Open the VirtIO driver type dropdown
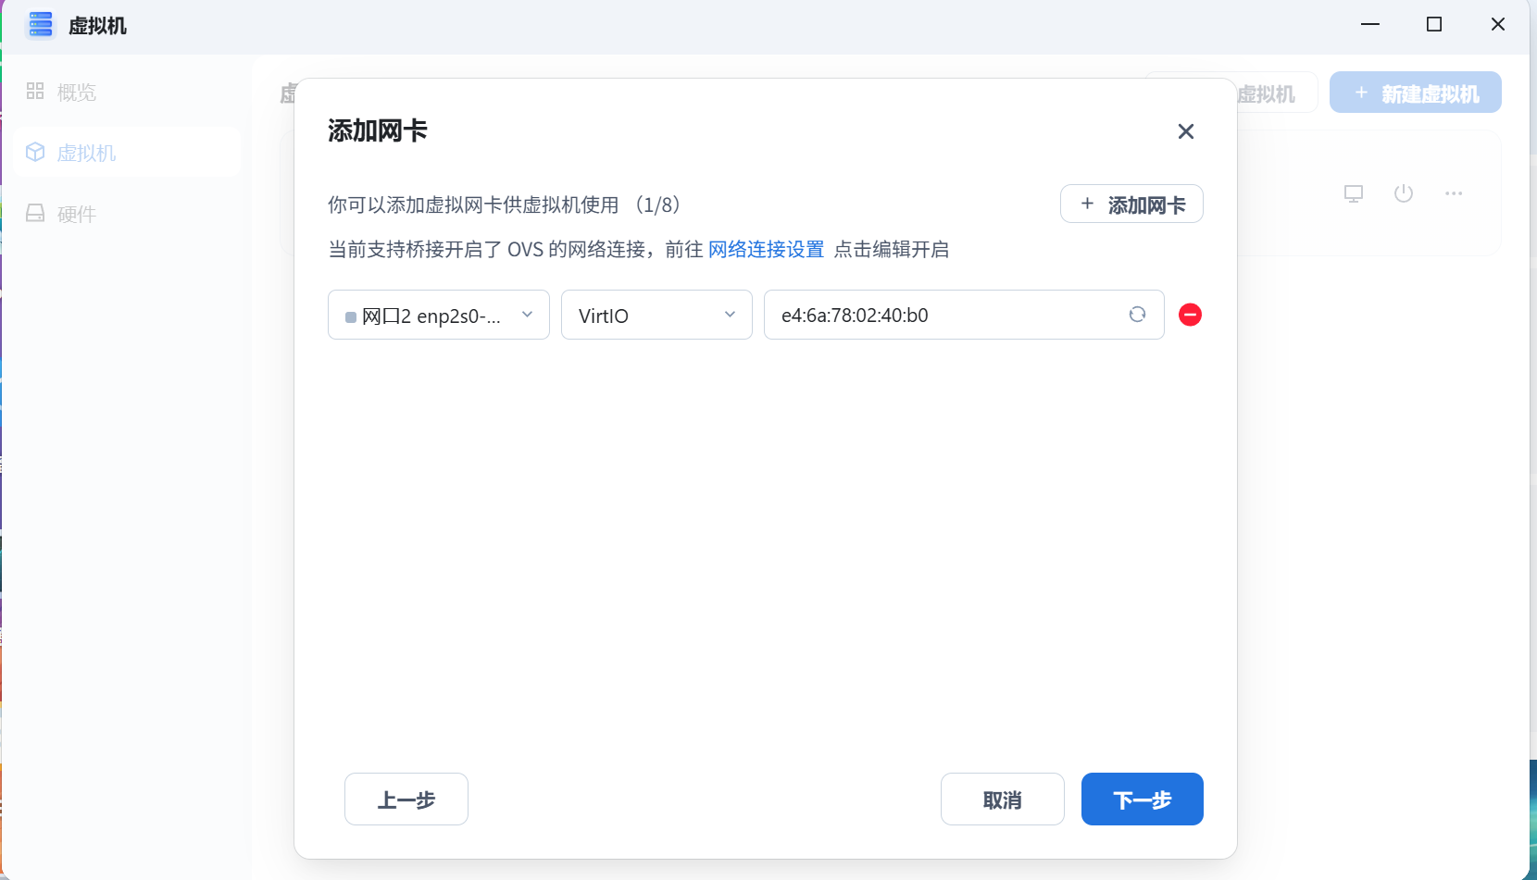This screenshot has width=1537, height=880. coord(656,315)
